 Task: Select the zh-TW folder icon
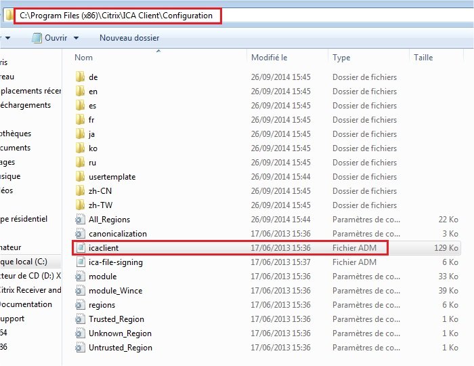click(x=80, y=205)
